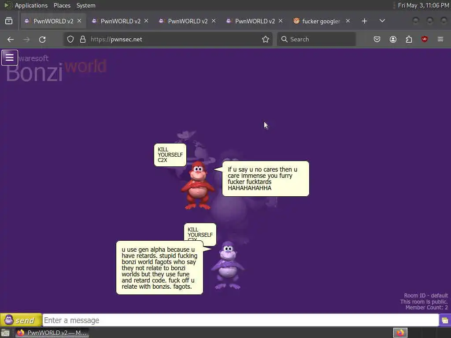
Task: Click the Room ID - default text
Action: (x=426, y=295)
